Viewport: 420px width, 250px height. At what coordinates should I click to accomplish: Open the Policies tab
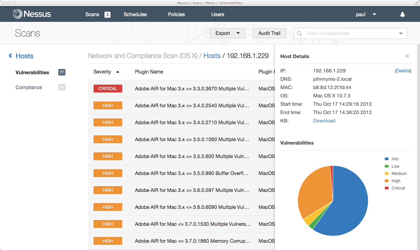pyautogui.click(x=176, y=14)
